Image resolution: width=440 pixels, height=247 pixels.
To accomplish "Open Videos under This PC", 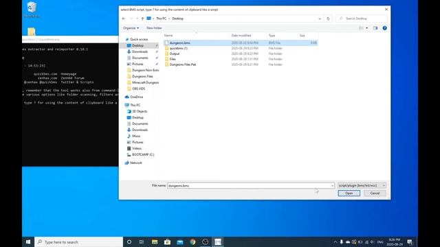I will 137,148.
